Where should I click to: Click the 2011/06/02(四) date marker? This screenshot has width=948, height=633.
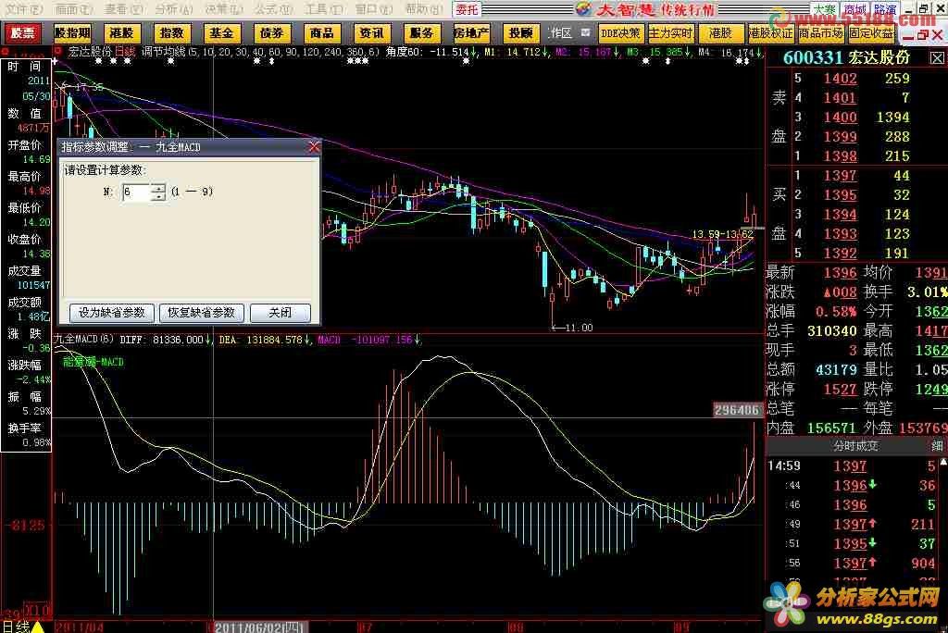click(260, 627)
